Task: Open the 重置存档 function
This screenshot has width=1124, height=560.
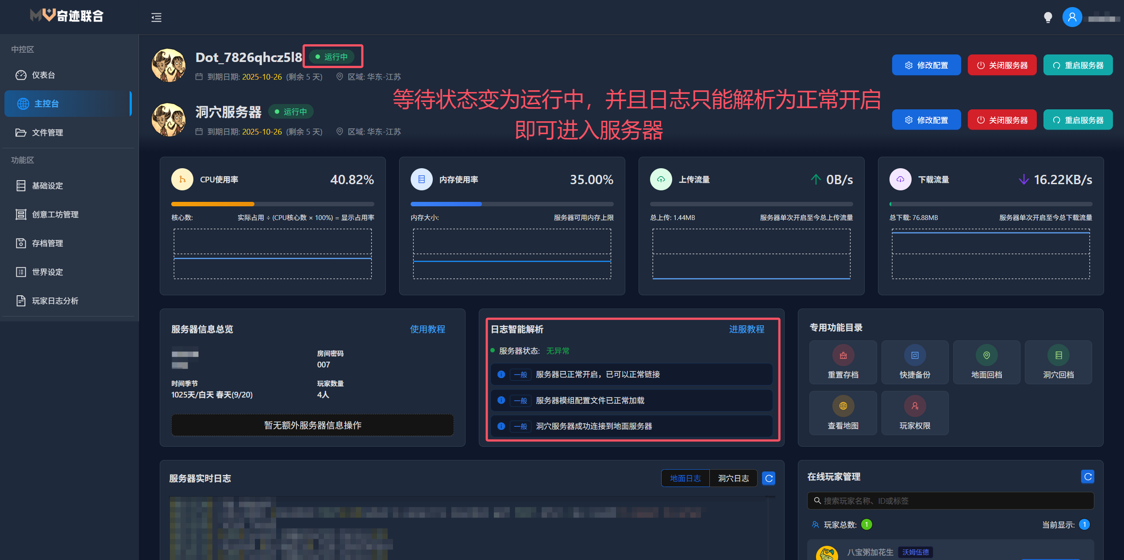Action: 843,362
